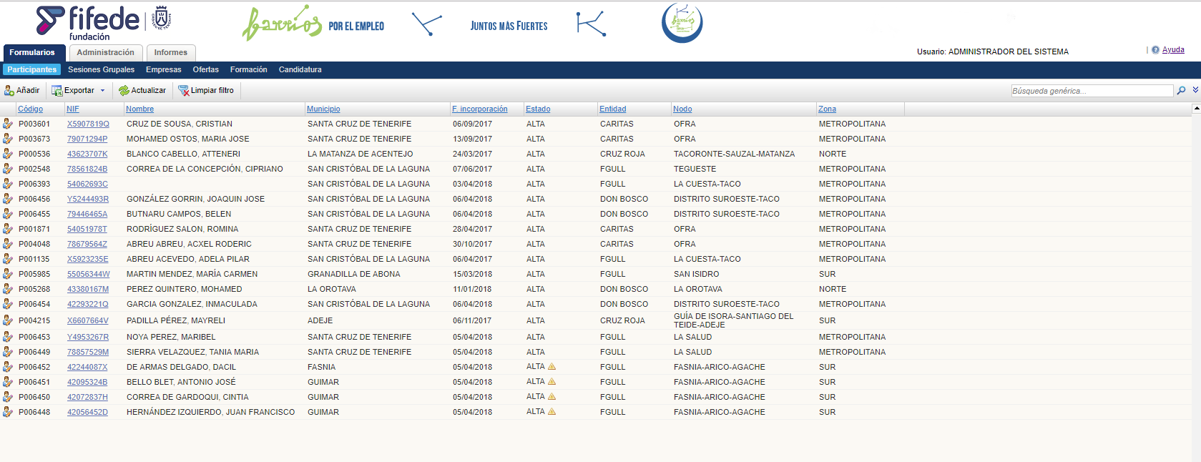Select the name BLANCO CABELLO, ATTENERI

tap(183, 154)
